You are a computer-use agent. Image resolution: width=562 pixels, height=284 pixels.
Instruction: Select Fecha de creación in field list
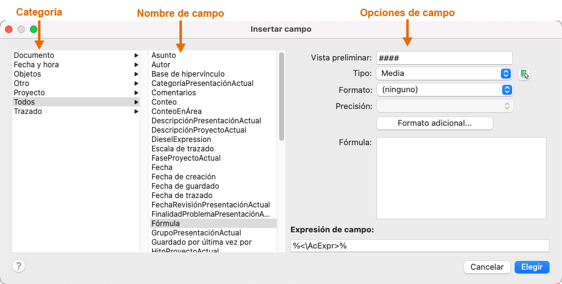click(183, 177)
